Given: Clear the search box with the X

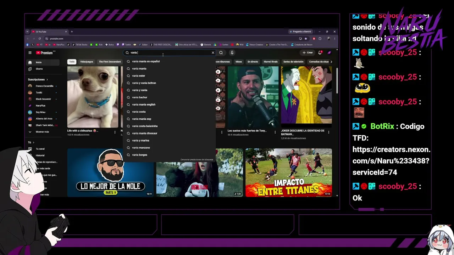Looking at the screenshot, I should [213, 53].
